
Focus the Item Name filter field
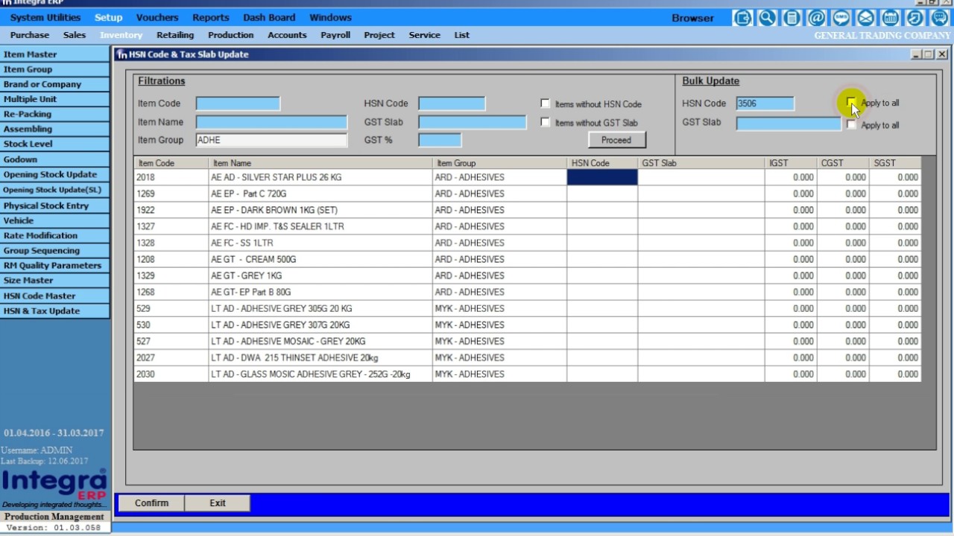point(271,122)
